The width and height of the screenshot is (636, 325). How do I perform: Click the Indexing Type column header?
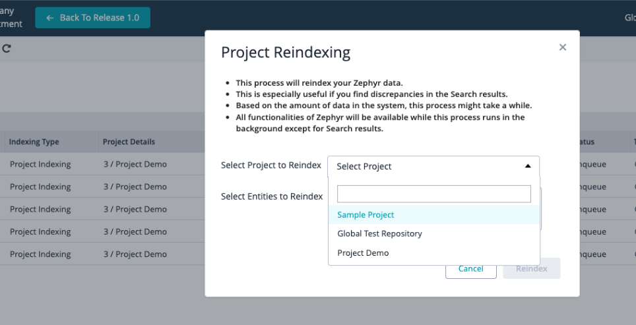click(x=34, y=142)
